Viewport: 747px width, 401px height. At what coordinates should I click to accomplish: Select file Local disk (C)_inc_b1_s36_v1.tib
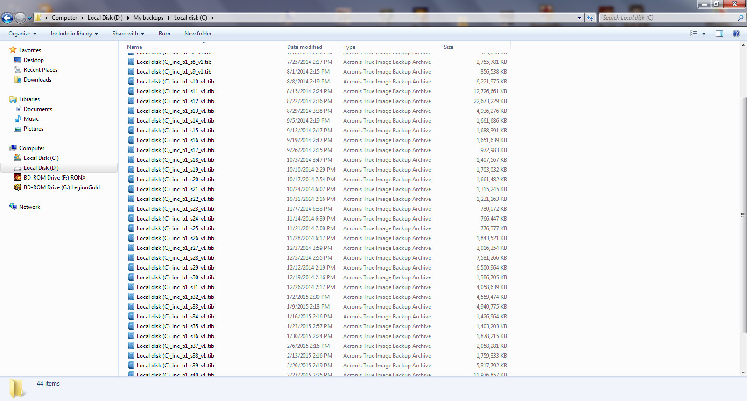(175, 336)
